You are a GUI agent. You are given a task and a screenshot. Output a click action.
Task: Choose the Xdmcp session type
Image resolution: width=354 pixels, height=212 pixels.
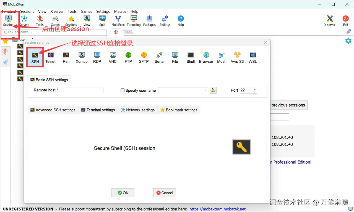(x=82, y=57)
